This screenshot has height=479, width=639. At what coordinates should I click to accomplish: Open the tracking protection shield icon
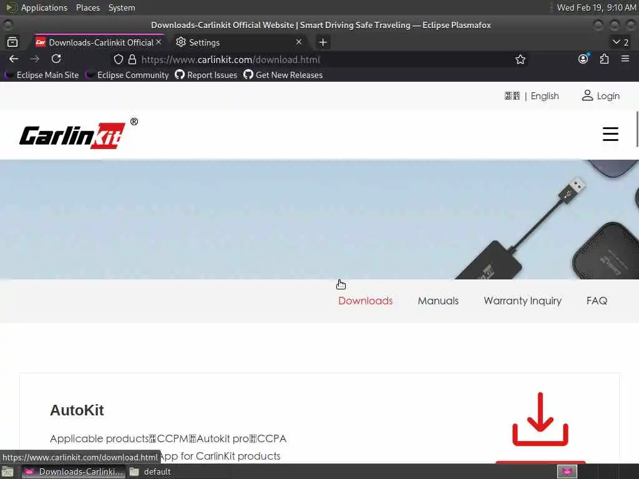pos(118,59)
